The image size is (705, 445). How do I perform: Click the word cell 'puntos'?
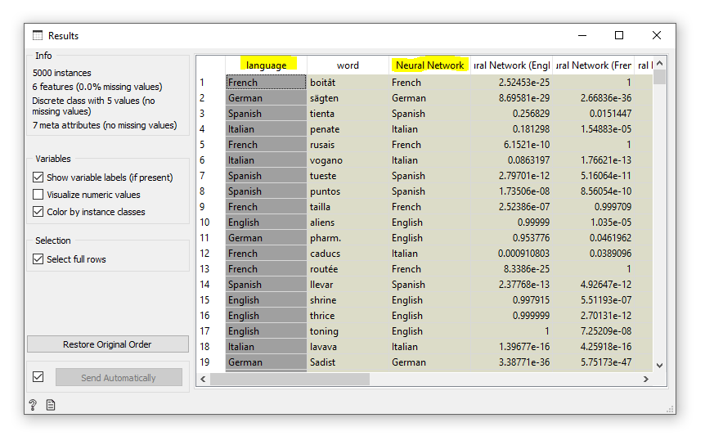(348, 191)
